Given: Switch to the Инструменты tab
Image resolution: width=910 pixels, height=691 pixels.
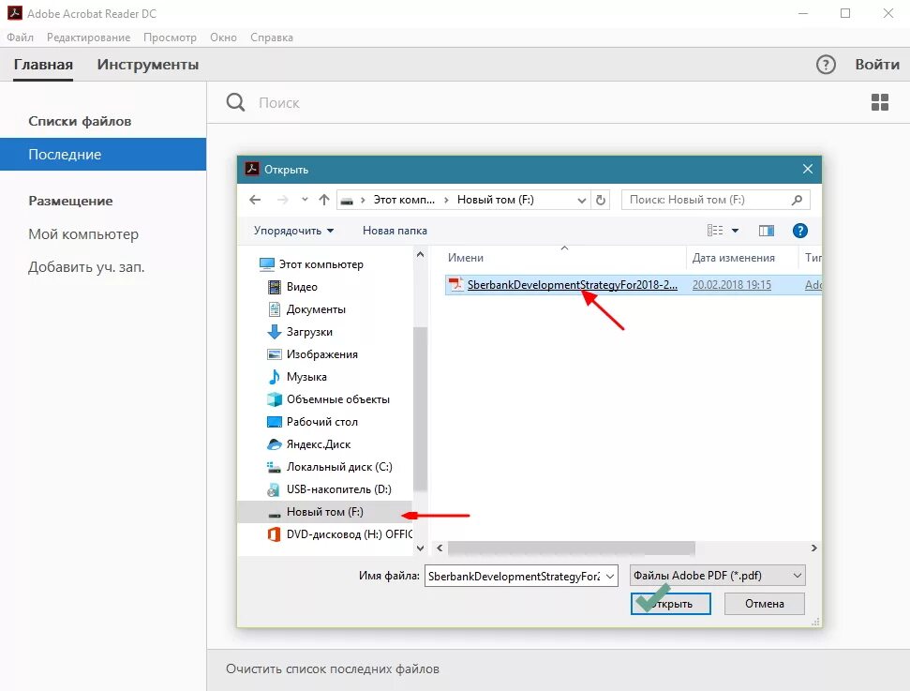Looking at the screenshot, I should tap(148, 65).
